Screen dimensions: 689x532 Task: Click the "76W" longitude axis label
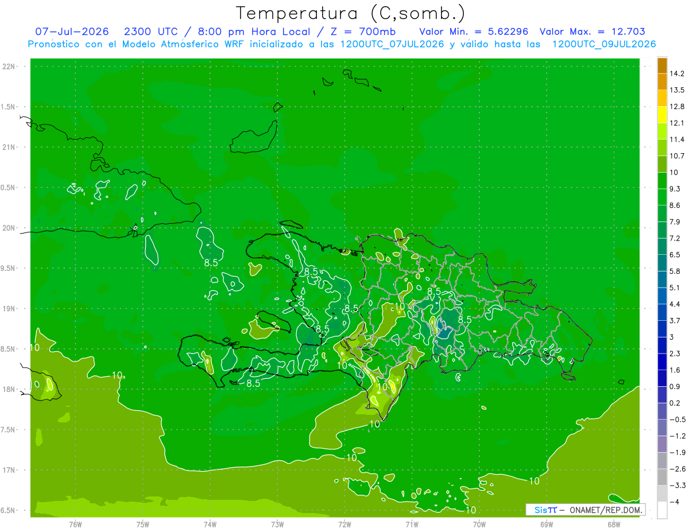tap(75, 524)
